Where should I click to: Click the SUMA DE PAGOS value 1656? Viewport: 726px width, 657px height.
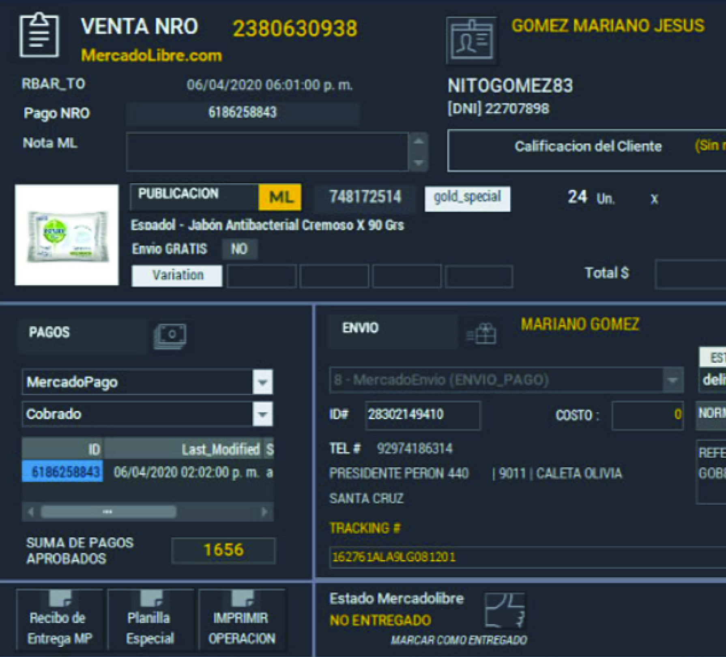223,550
